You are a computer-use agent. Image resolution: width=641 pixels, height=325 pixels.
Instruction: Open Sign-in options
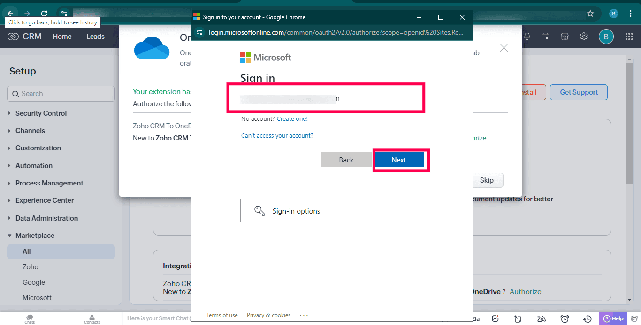pos(332,211)
